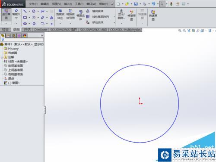The image size is (216, 162).
Task: Click the Repair Sketch (修复草图) tool
Action: click(131, 15)
